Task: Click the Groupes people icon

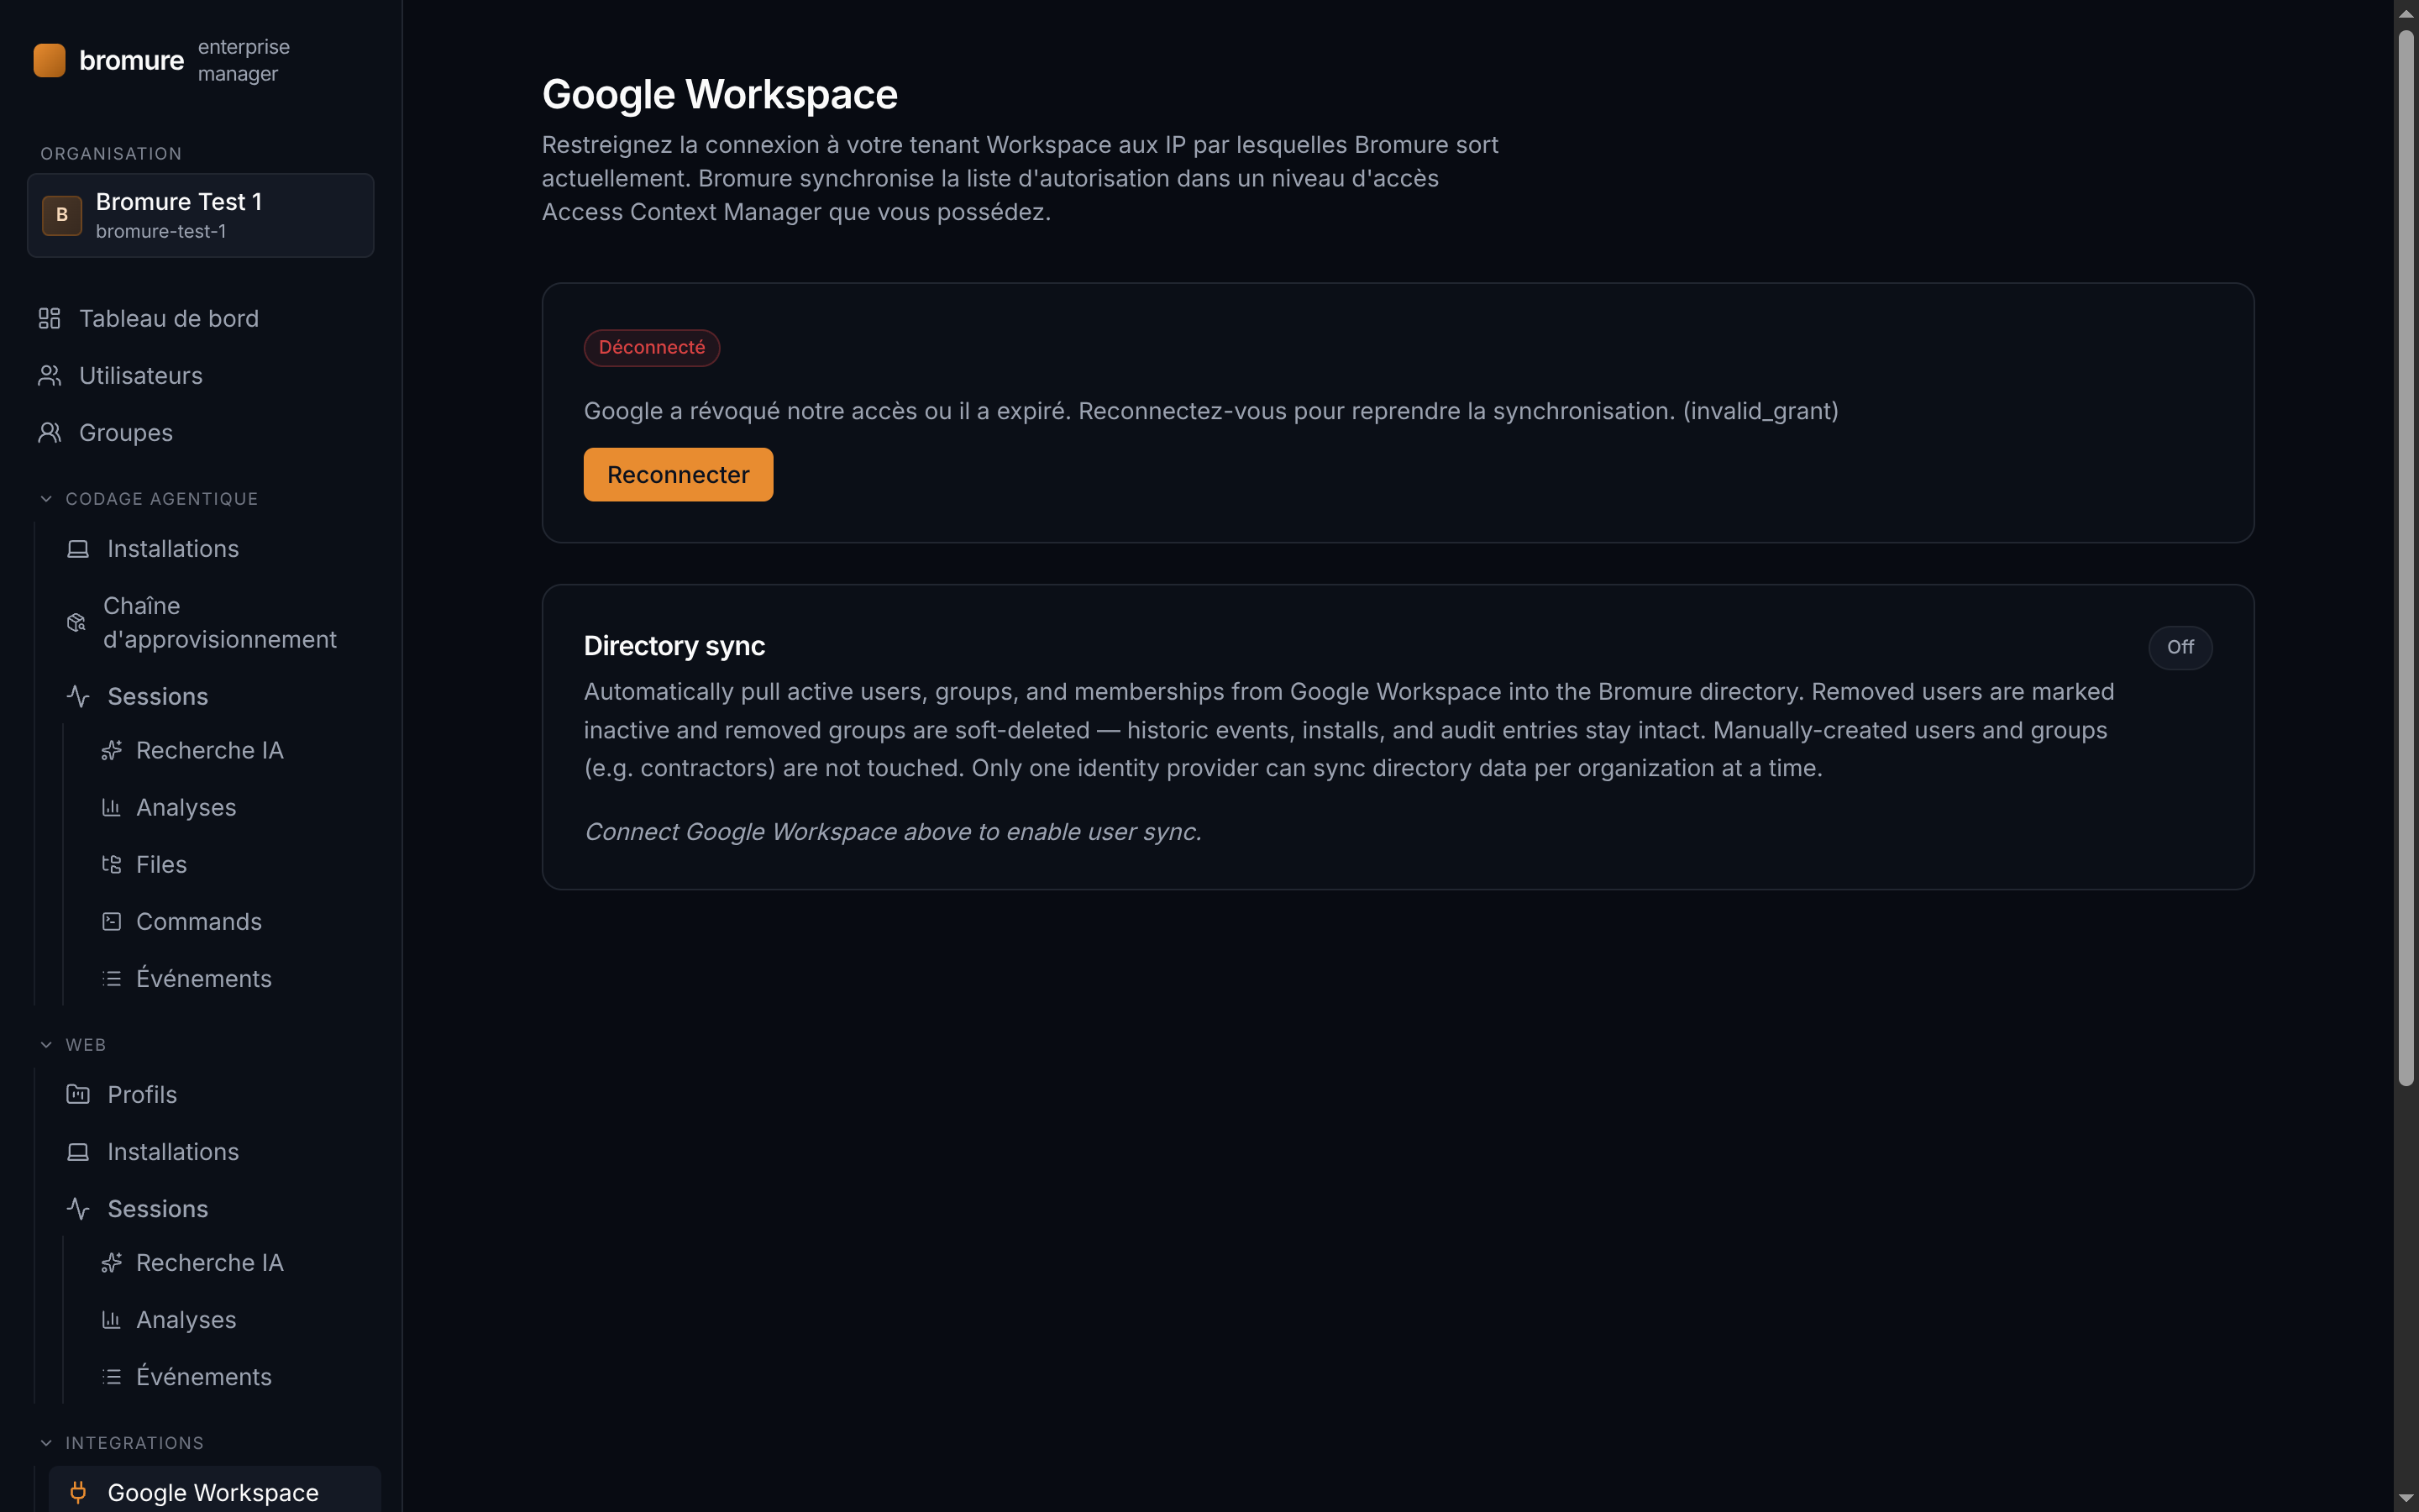Action: coord(50,432)
